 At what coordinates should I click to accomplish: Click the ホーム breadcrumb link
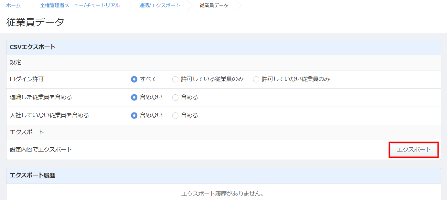click(x=13, y=5)
